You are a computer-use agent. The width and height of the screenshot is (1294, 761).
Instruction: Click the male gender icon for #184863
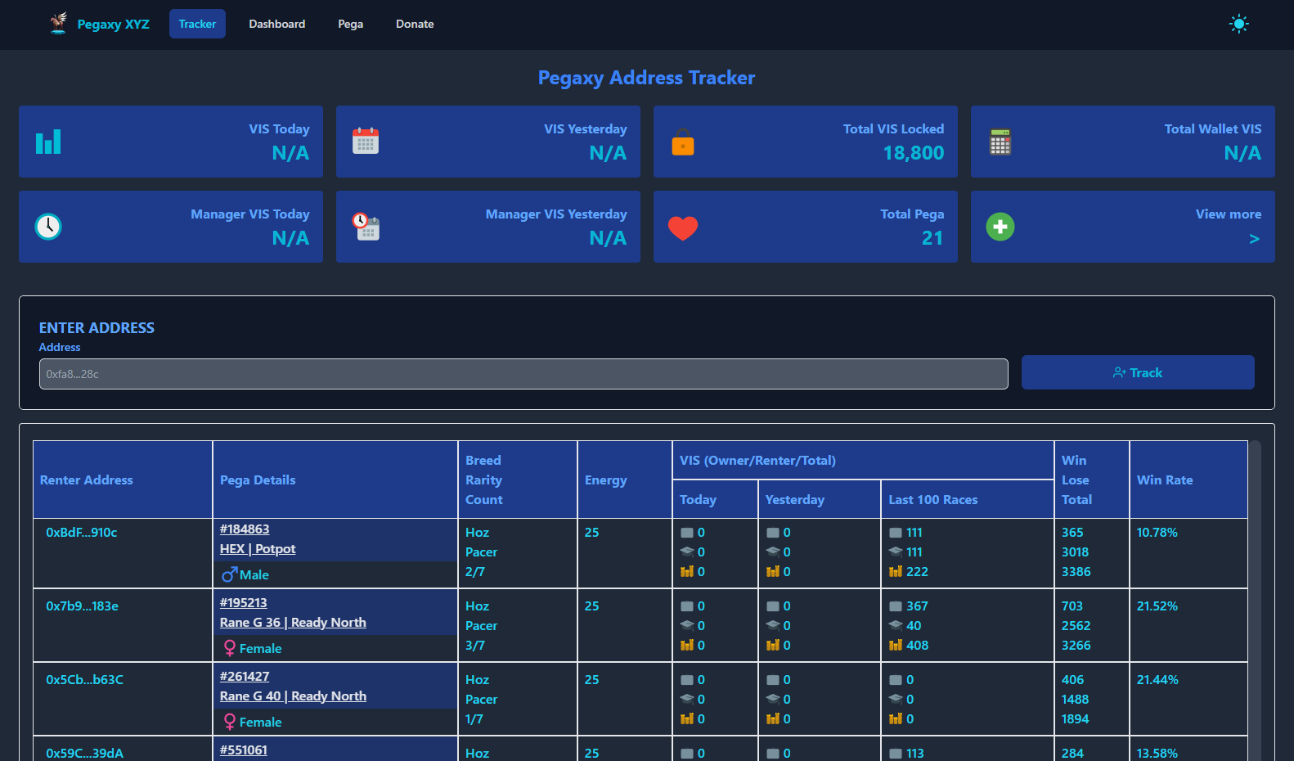click(x=230, y=574)
